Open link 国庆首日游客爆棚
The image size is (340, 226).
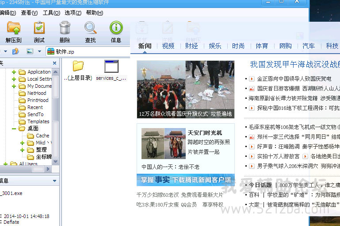click(278, 89)
